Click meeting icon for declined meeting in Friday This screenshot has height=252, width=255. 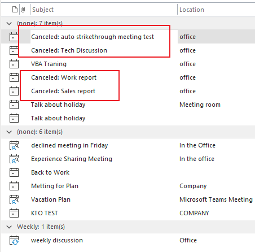(x=14, y=145)
